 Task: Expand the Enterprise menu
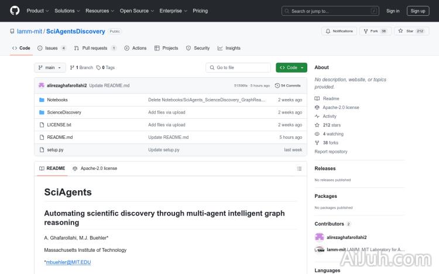pos(173,11)
